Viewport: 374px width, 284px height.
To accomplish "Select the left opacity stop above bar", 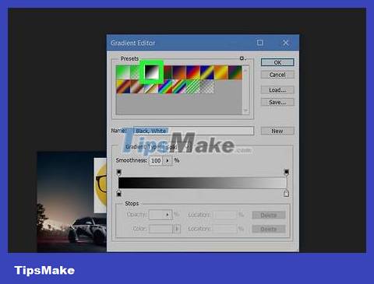I will tap(119, 172).
